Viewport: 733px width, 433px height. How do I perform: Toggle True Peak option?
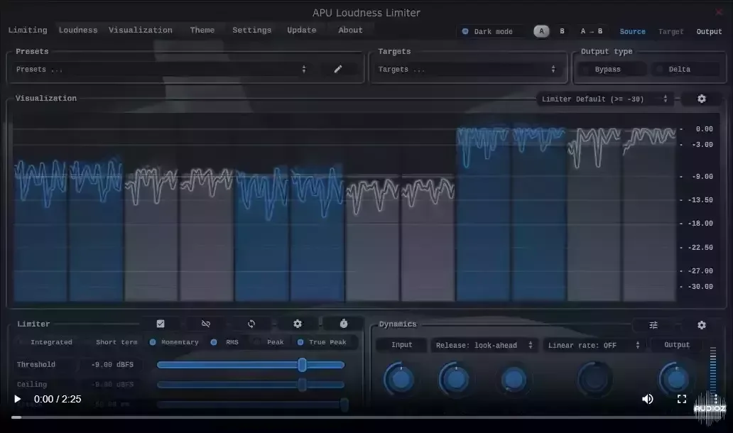[322, 342]
